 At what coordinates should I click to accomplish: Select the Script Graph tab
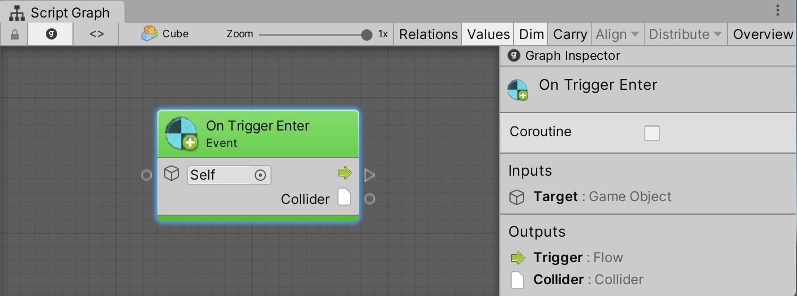[62, 12]
